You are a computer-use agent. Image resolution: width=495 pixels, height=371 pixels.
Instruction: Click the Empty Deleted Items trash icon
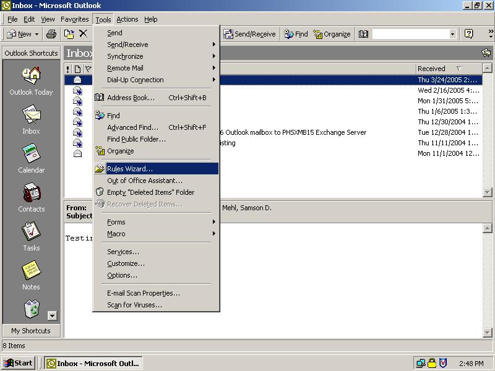coord(100,192)
